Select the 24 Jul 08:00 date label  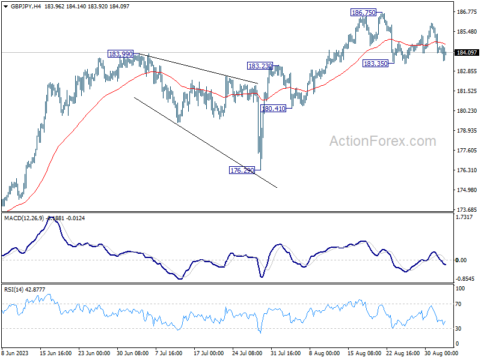pos(247,353)
